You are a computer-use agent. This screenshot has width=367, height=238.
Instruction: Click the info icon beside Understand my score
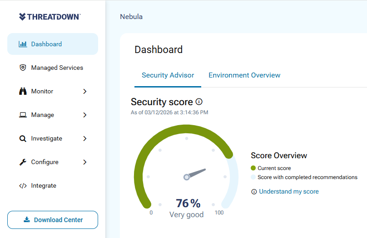pos(254,192)
